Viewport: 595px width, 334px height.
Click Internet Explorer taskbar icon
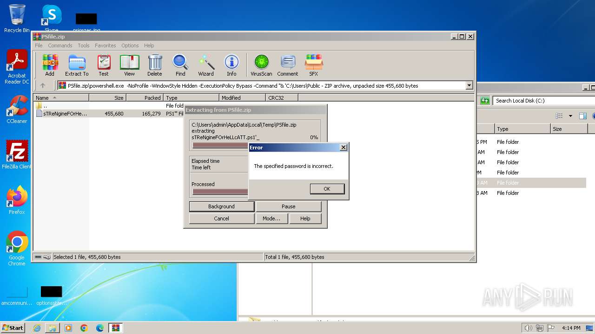(37, 328)
